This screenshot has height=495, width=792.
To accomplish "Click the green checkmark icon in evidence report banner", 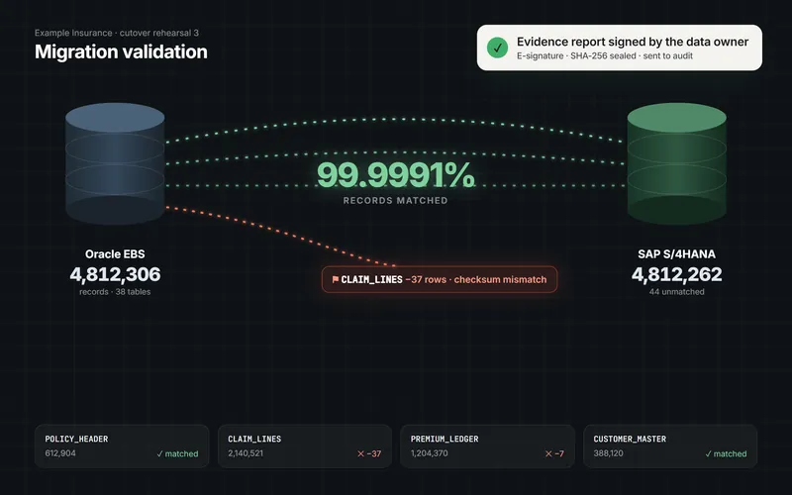I will pos(498,48).
